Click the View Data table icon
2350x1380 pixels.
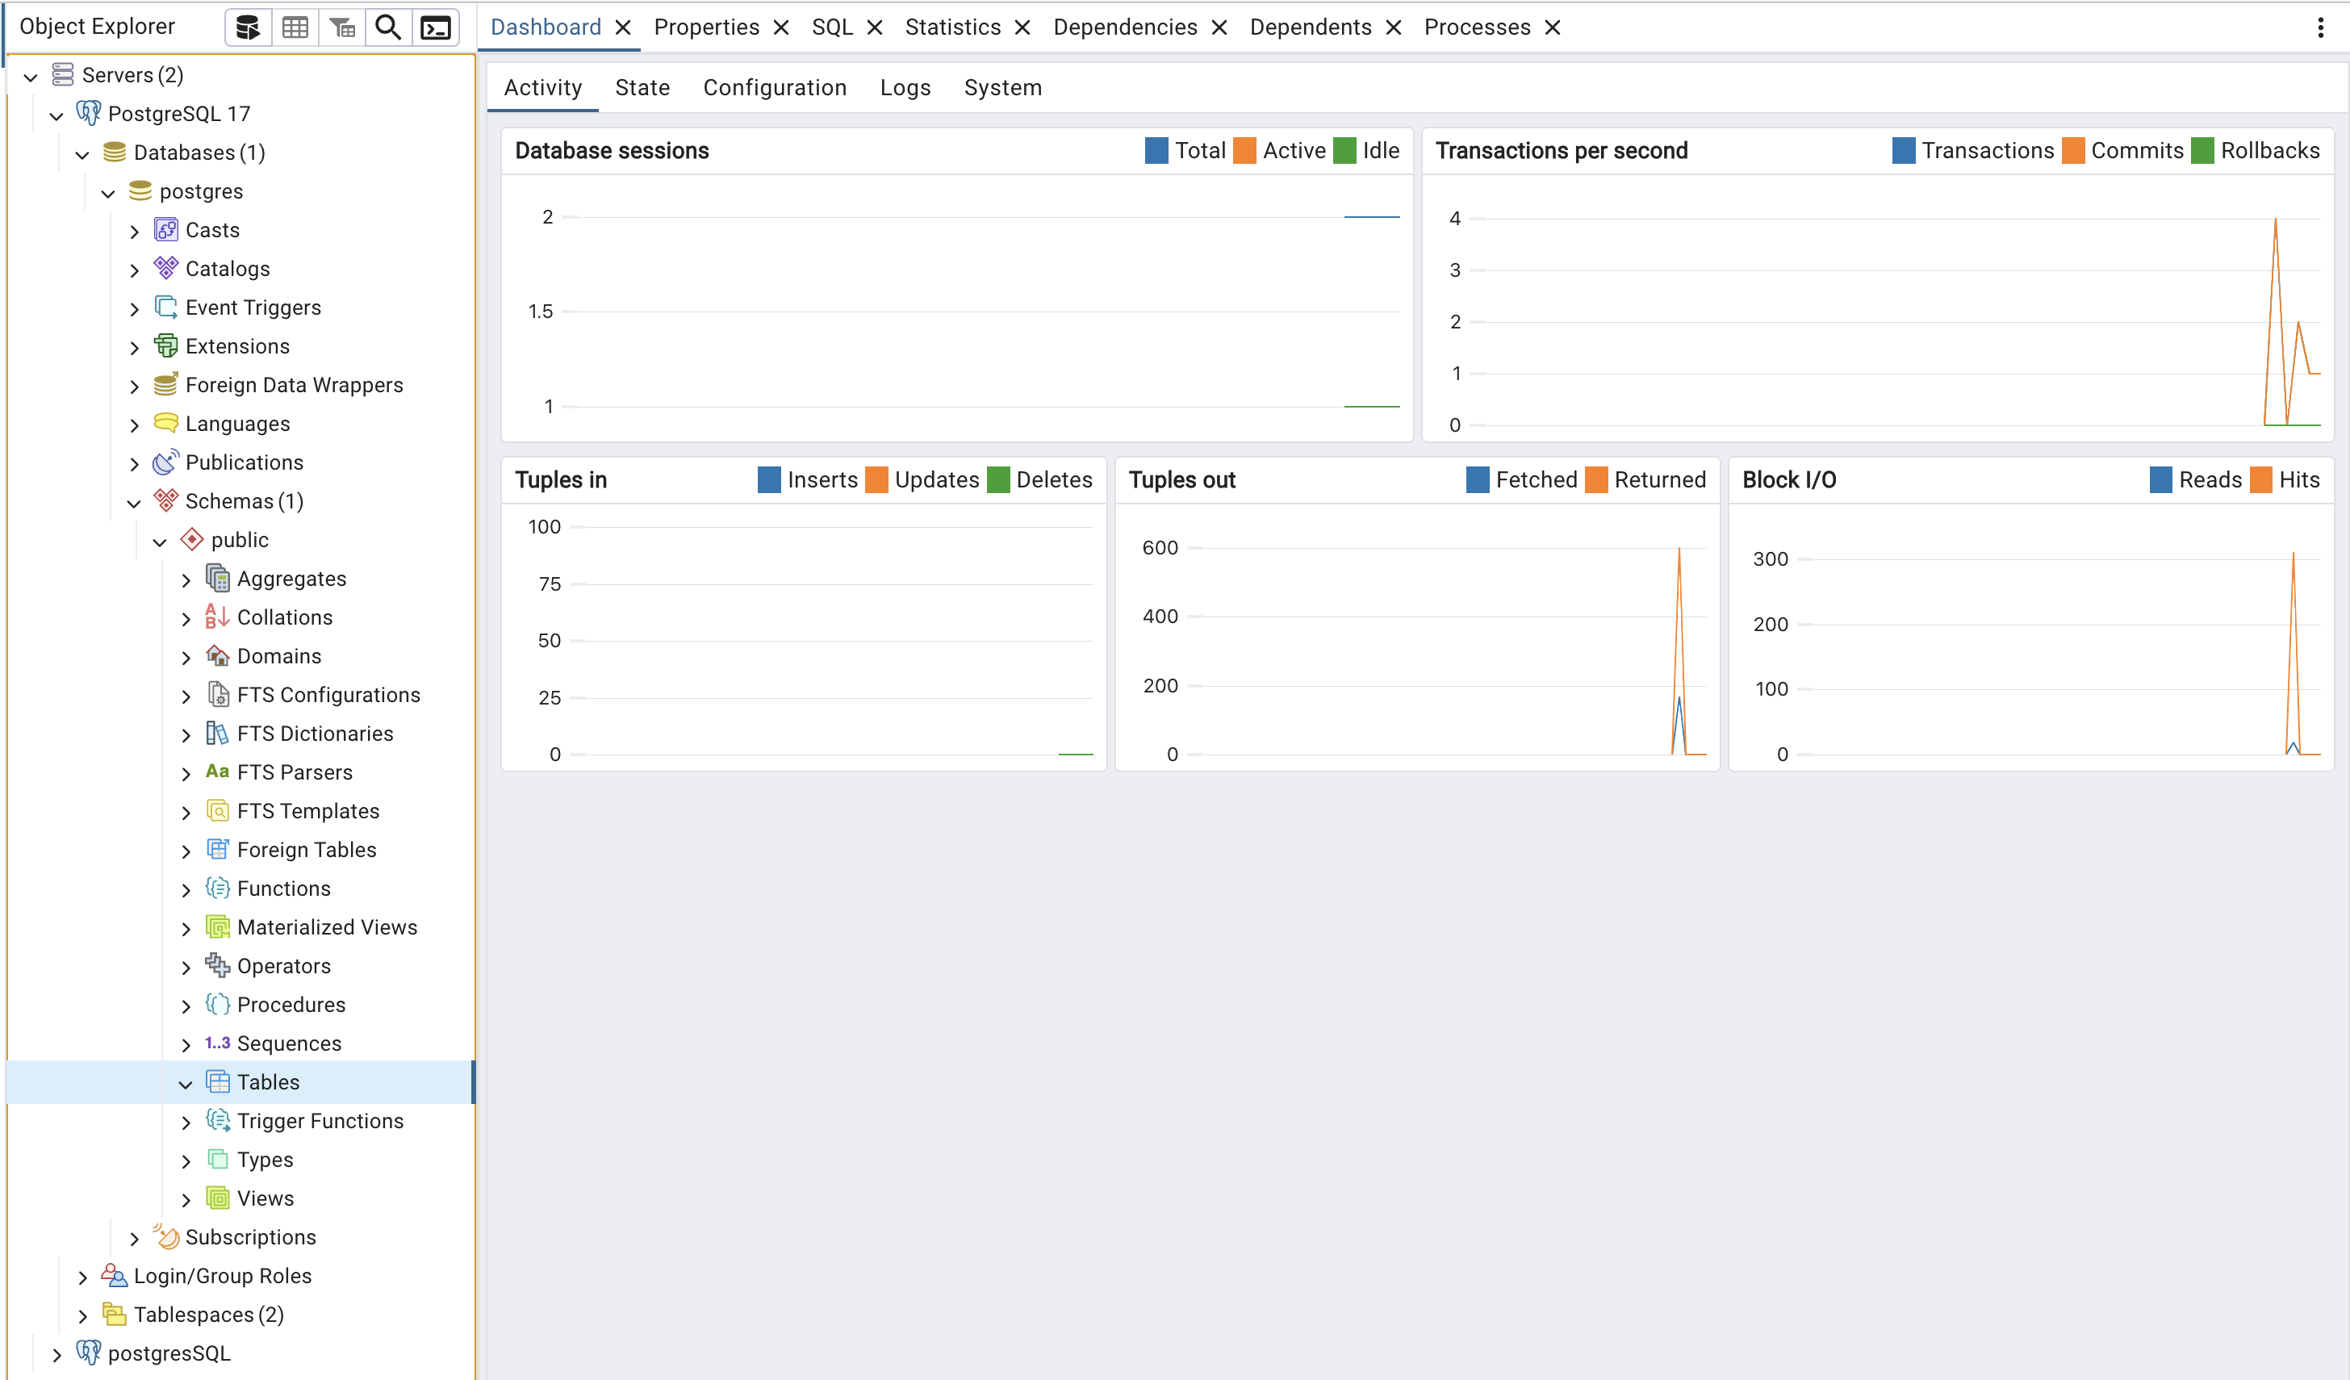coord(295,27)
